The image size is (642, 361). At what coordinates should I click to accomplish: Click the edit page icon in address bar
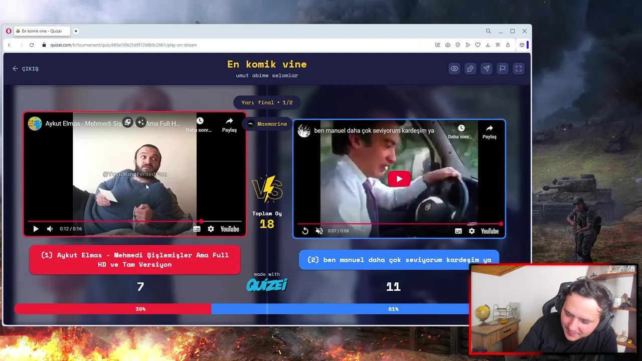coord(437,45)
